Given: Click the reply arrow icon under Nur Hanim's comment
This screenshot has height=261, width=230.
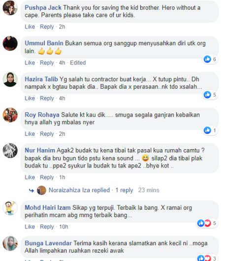Looking at the screenshot, I should 32,191.
